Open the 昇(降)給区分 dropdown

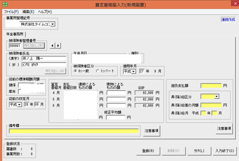pyautogui.click(x=217, y=97)
